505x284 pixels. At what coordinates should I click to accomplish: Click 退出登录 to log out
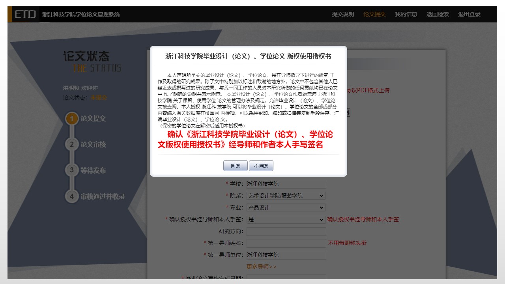[469, 14]
